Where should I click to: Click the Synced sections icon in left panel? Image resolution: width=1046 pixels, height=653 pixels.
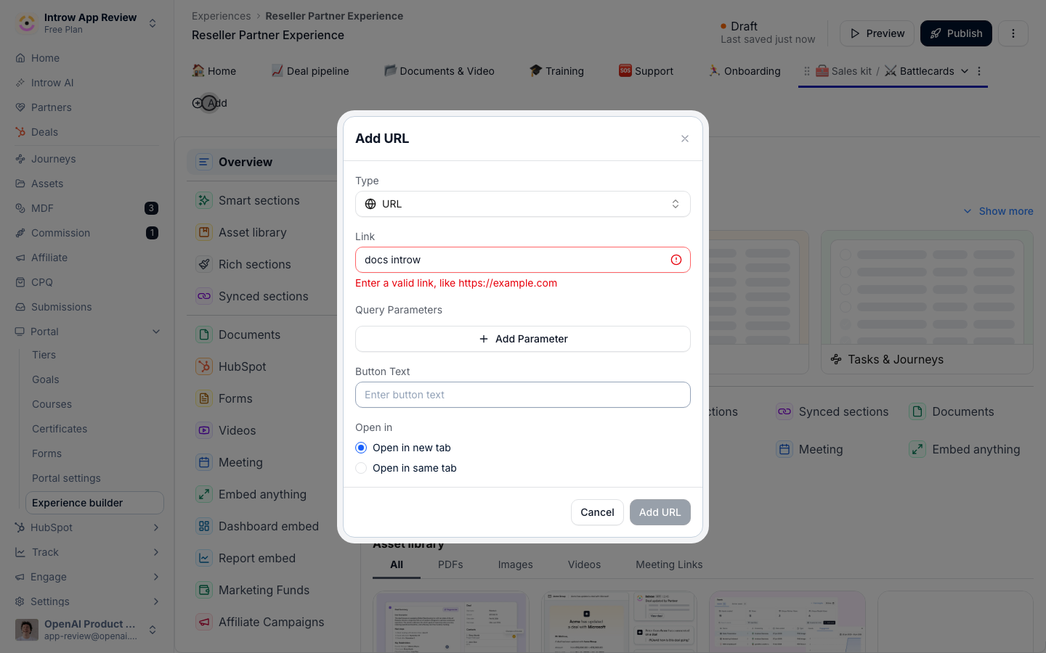pos(204,296)
